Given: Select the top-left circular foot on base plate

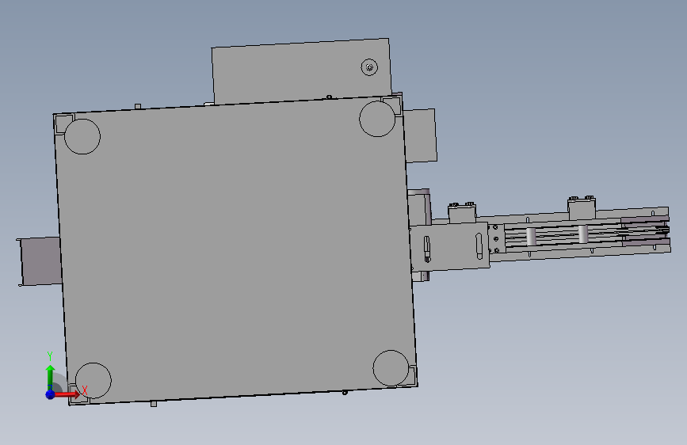Looking at the screenshot, I should tap(82, 136).
